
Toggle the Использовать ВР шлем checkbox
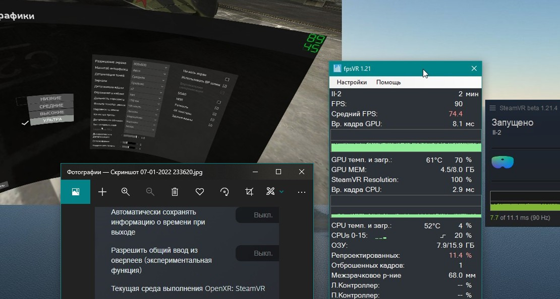225,86
